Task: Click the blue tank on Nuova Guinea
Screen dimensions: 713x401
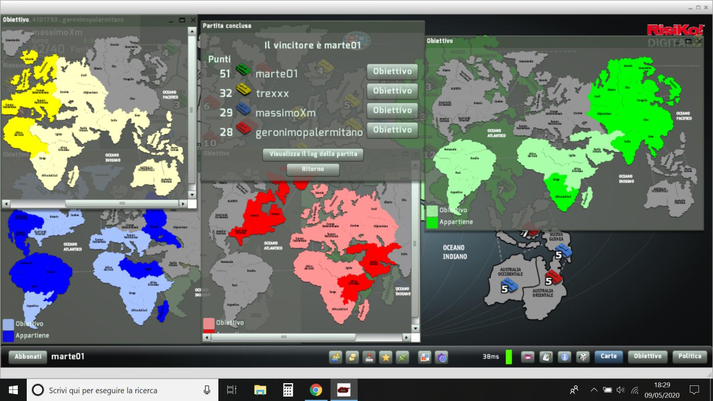Action: [564, 251]
